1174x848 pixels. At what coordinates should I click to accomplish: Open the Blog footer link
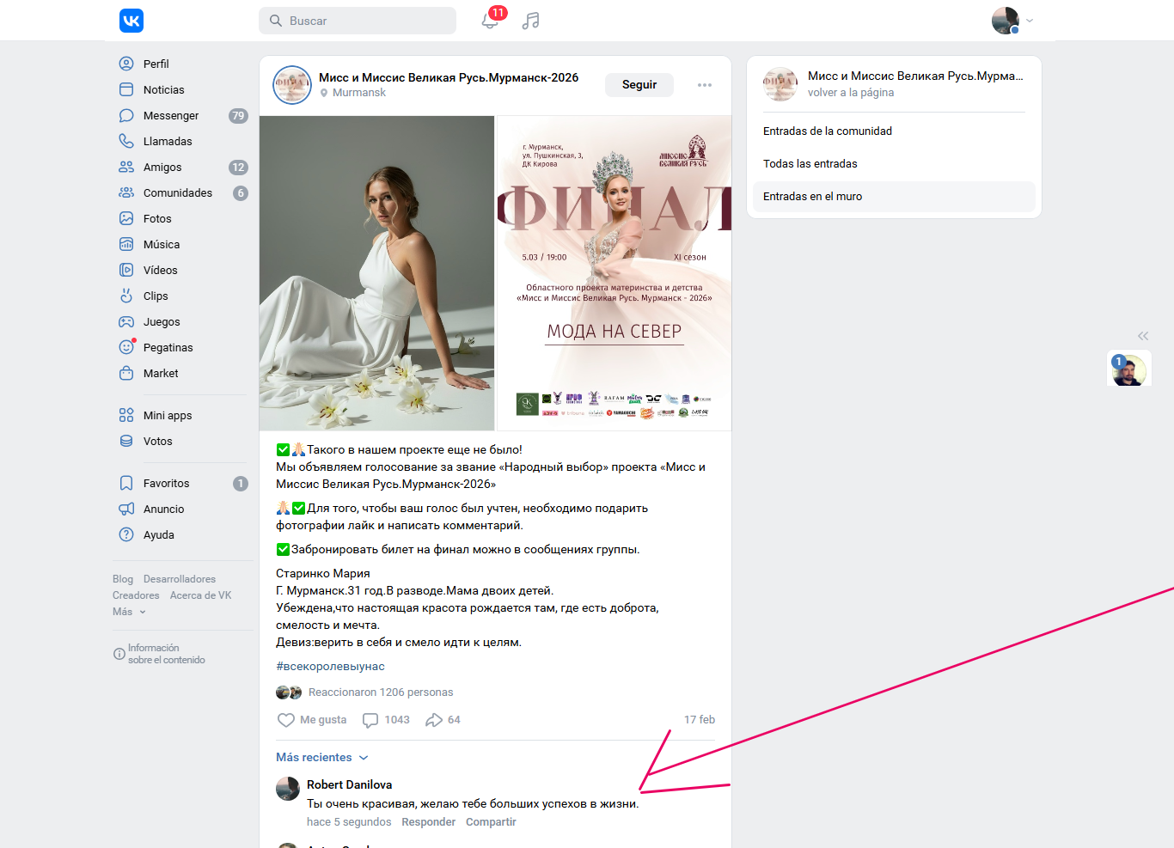click(123, 579)
